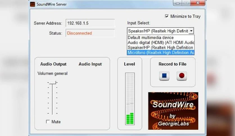Close the SoundWire Server window
Screen dimensions: 235x136
click(x=198, y=3)
